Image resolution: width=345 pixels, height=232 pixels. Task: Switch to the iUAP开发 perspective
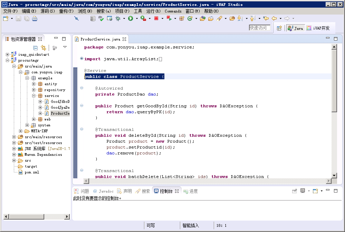click(318, 28)
